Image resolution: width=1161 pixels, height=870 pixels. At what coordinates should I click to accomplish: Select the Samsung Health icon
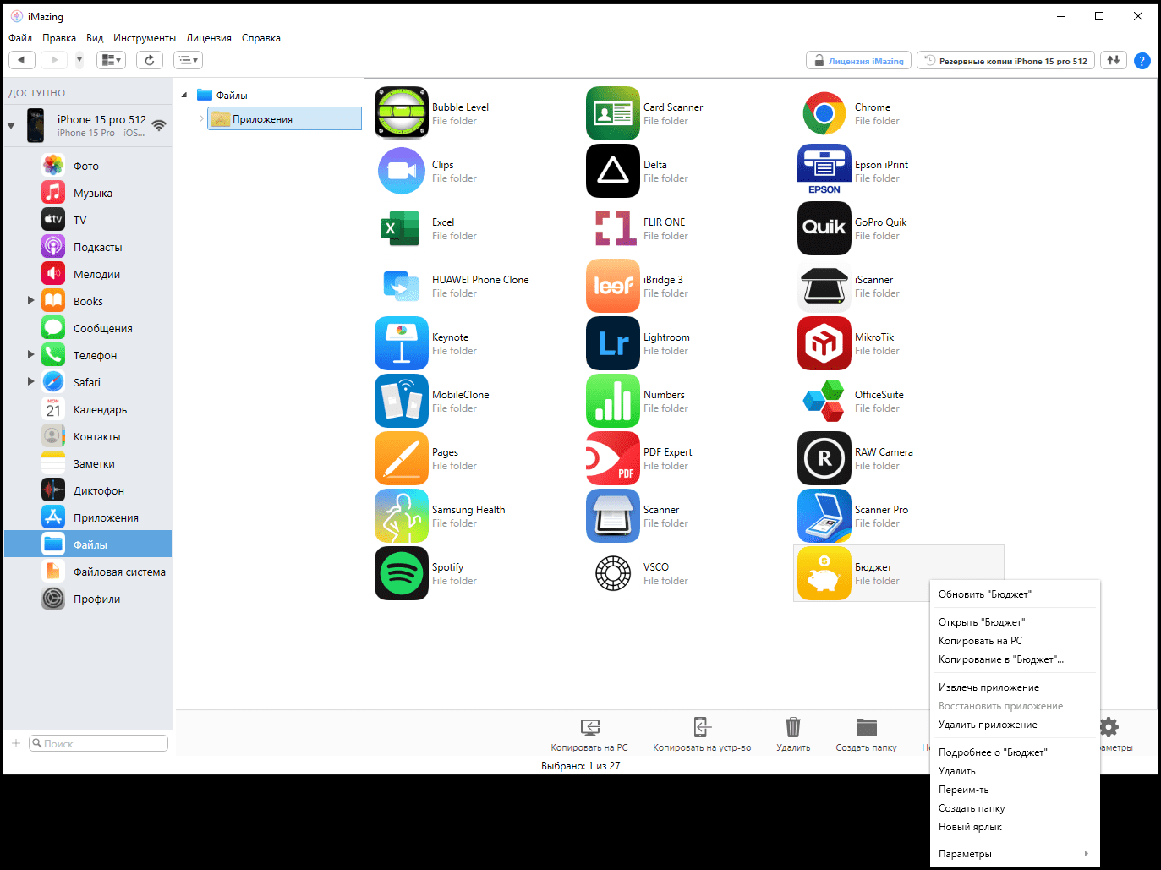pyautogui.click(x=402, y=516)
